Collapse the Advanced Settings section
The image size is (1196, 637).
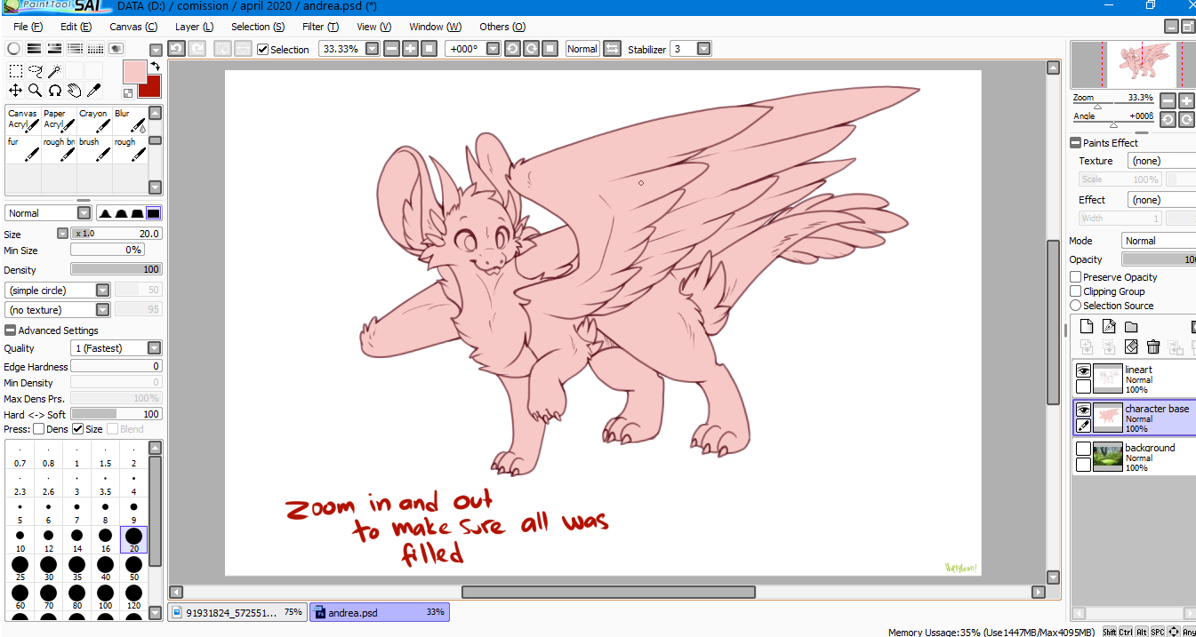coord(10,330)
